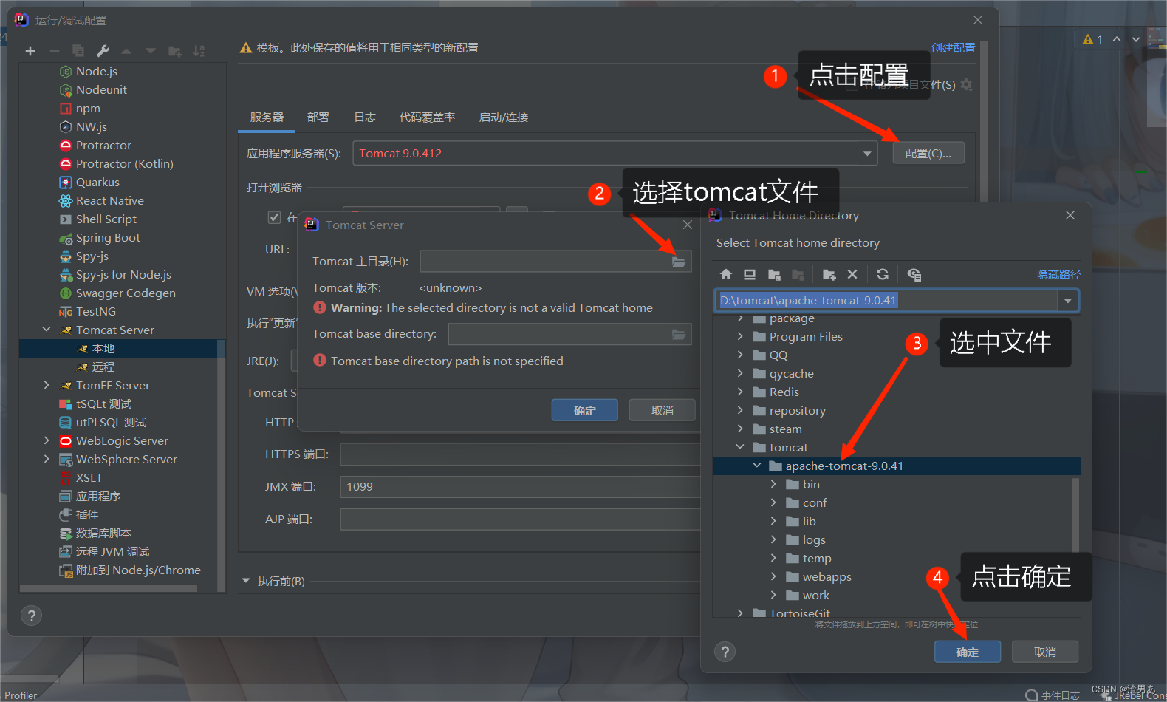Click the copy configuration icon
Viewport: 1167px width, 702px height.
(78, 51)
